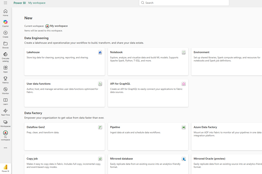This screenshot has height=174, width=262.
Task: Open the Power BI experience switcher
Action: click(6, 168)
